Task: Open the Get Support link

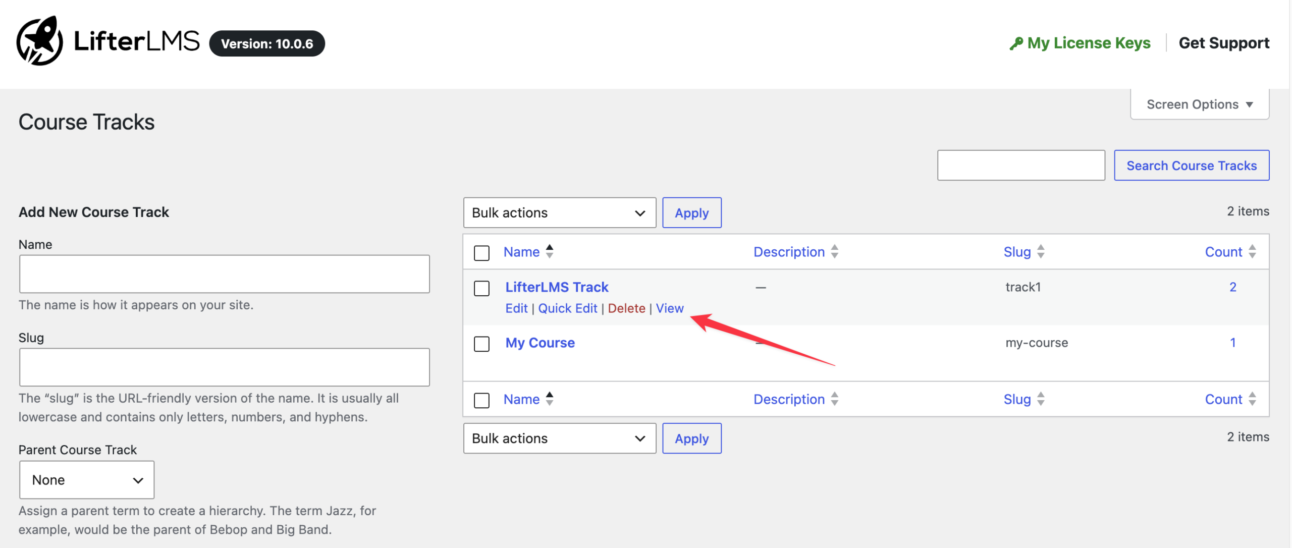Action: (1224, 43)
